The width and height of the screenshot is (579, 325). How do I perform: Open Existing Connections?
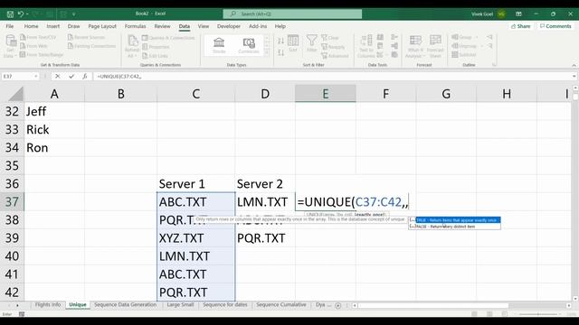pos(91,46)
